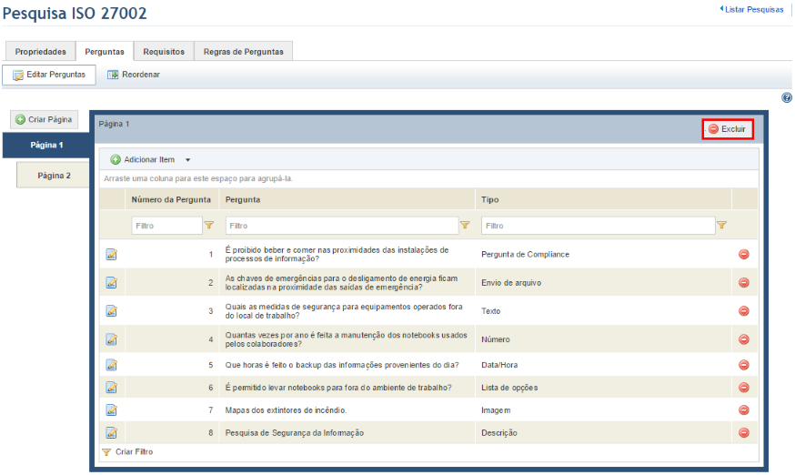Viewport: 795px width, 475px height.
Task: Click the Adicionar Item button
Action: pyautogui.click(x=143, y=160)
